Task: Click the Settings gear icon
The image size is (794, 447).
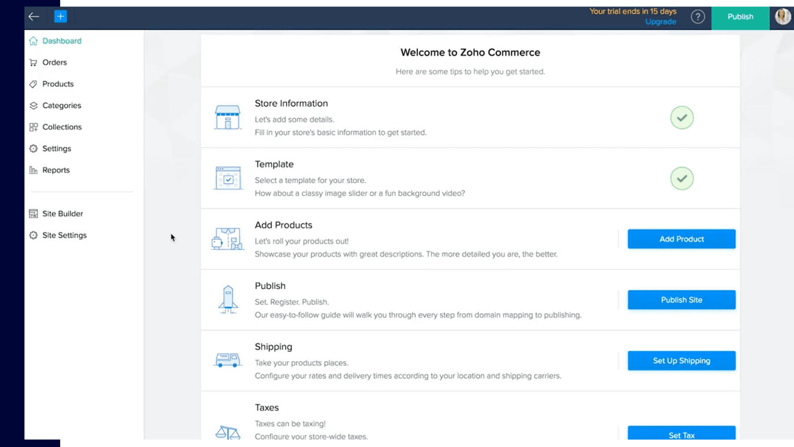Action: tap(33, 149)
